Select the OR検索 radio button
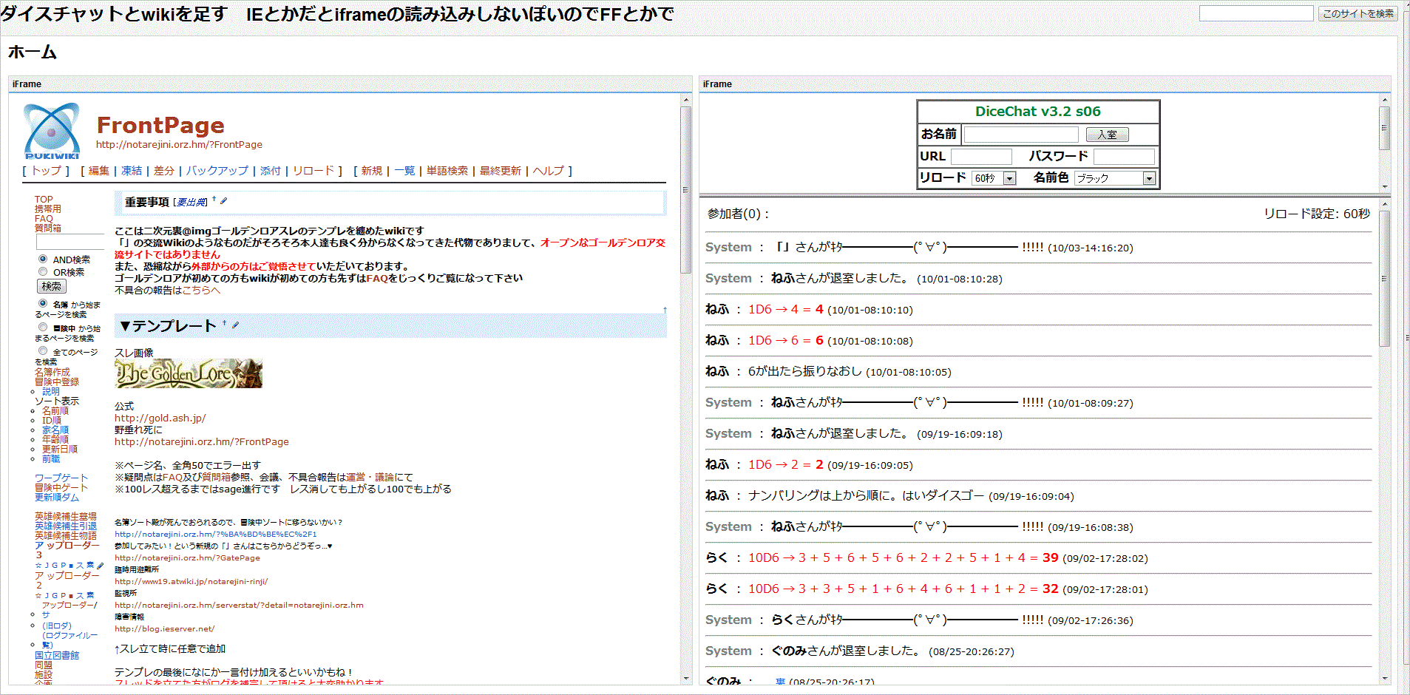The width and height of the screenshot is (1410, 695). (43, 271)
